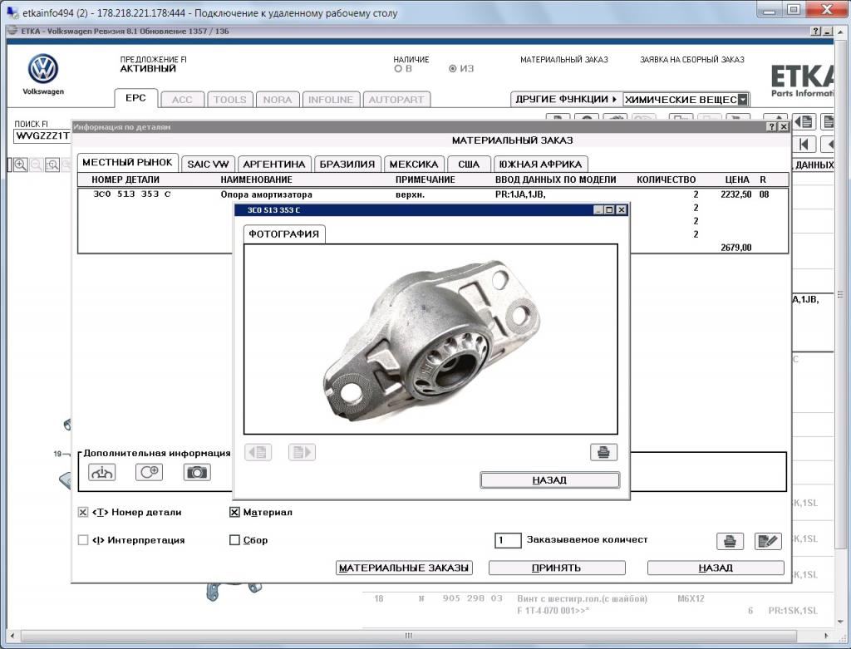Toggle the Номер детали checkbox

tap(83, 512)
